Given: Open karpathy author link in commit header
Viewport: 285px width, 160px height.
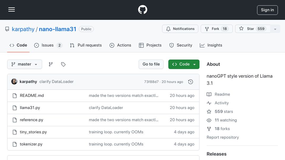Looking at the screenshot, I should point(28,82).
